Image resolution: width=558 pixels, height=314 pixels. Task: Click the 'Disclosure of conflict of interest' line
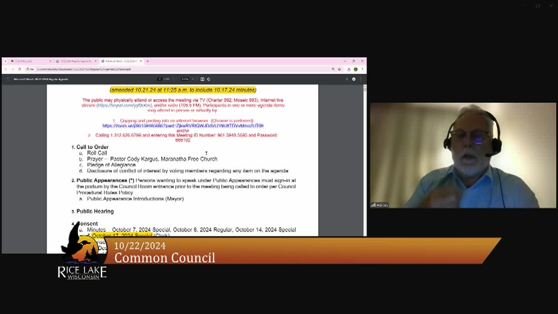(187, 171)
